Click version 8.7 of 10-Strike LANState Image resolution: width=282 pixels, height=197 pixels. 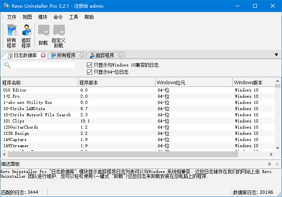point(84,109)
